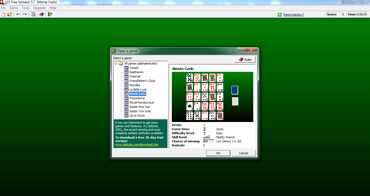Click the face-down blue deck in preview
The image size is (370, 196).
(x=235, y=90)
